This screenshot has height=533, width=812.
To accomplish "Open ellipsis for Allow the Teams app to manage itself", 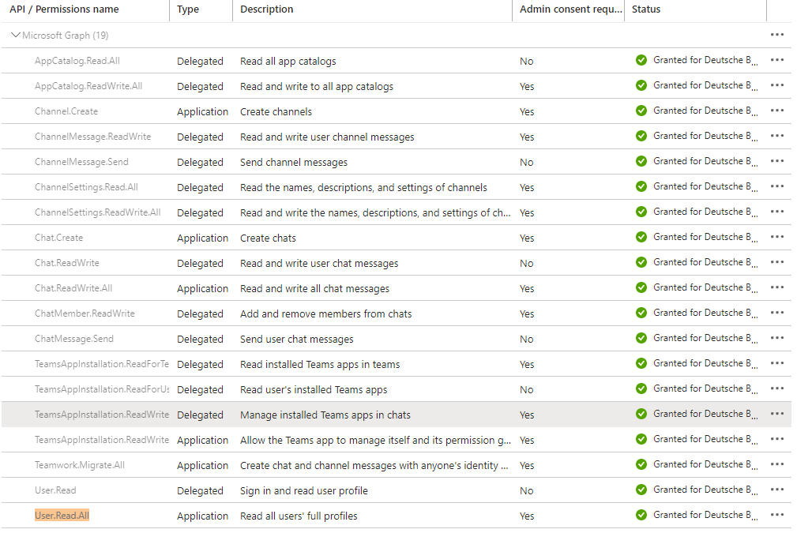I will pyautogui.click(x=776, y=439).
